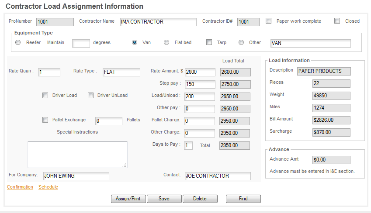371x213 pixels.
Task: Click the Maintain degrees input box
Action: pyautogui.click(x=81, y=44)
